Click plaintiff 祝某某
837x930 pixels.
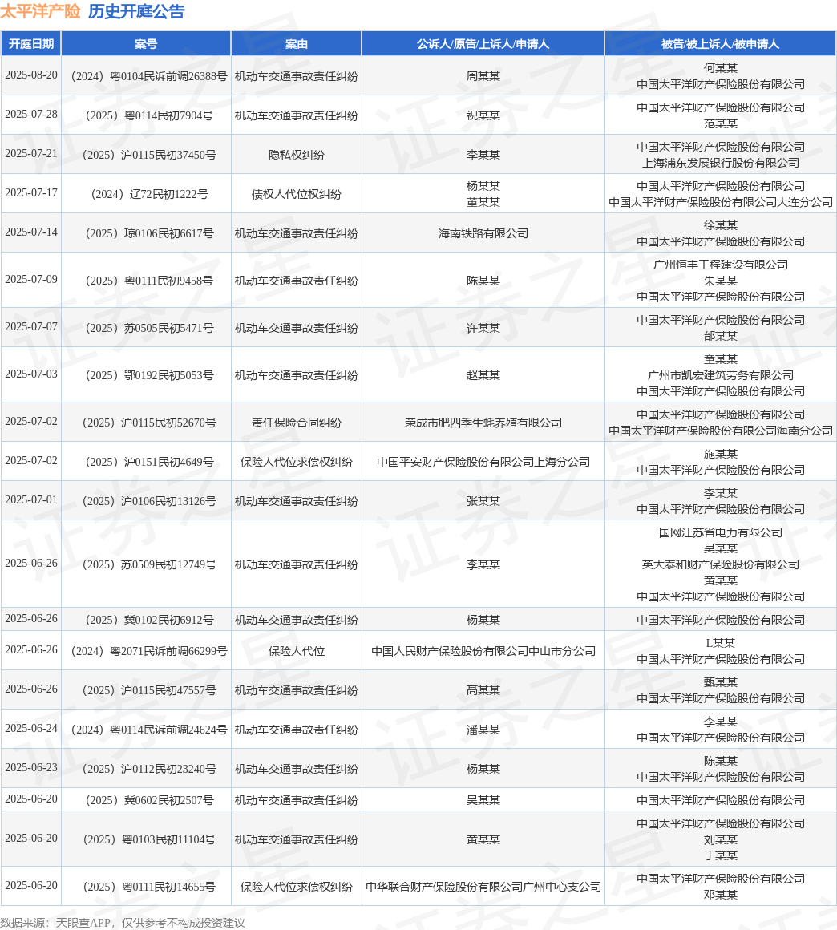pos(483,115)
